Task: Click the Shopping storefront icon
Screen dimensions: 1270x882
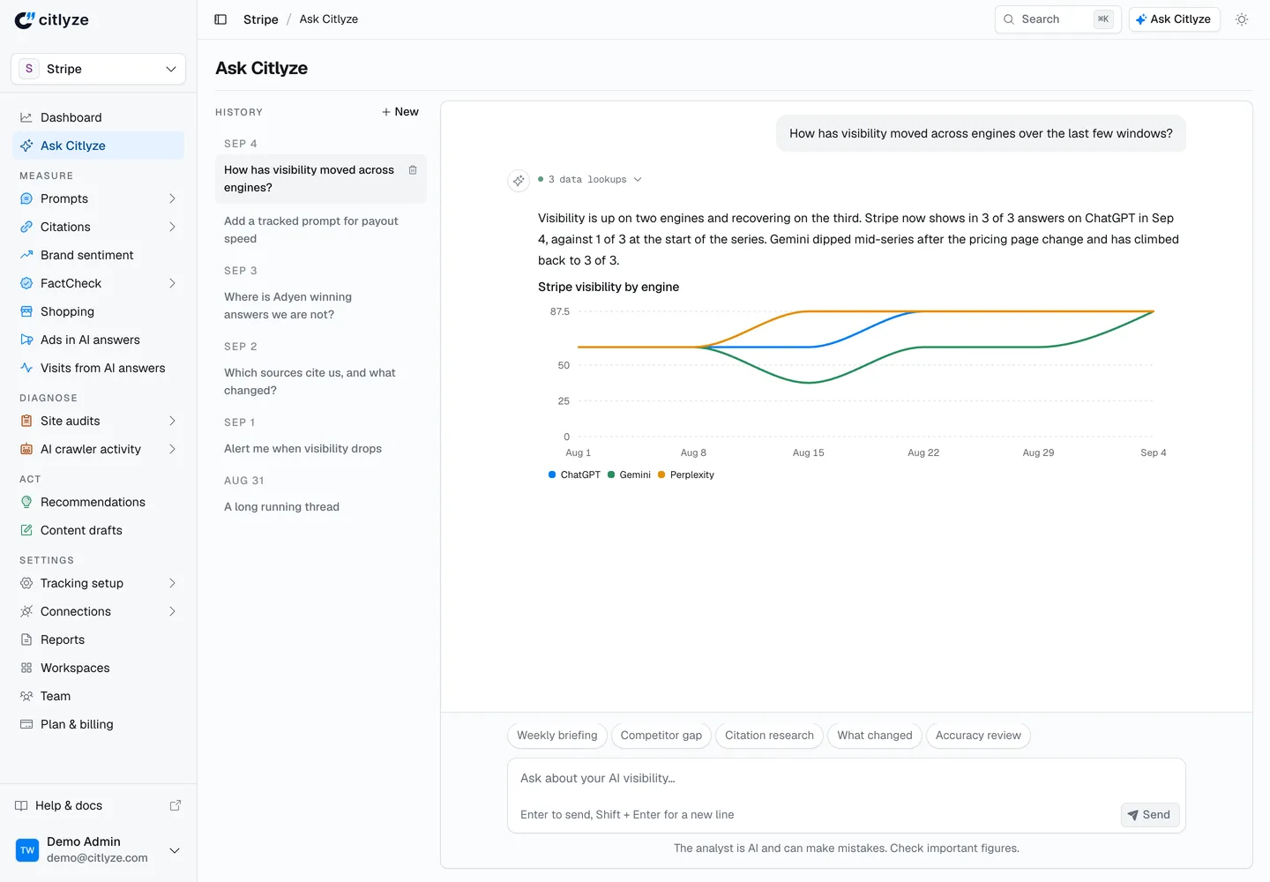Action: (x=26, y=311)
